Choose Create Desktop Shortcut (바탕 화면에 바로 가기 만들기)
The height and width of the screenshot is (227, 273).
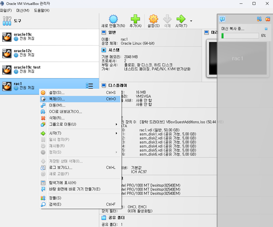click(80, 189)
